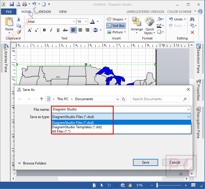This screenshot has width=205, height=189.
Task: Click Save button in Save As dialog
Action: (x=145, y=162)
